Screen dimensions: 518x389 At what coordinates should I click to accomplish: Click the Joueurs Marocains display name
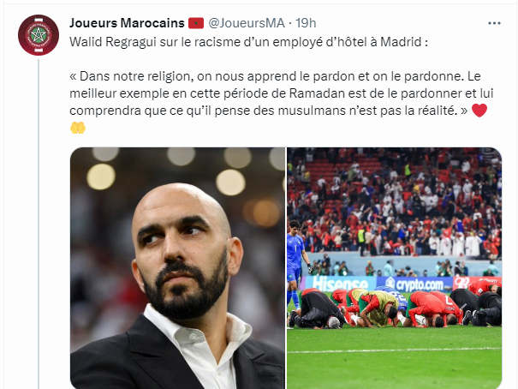127,23
